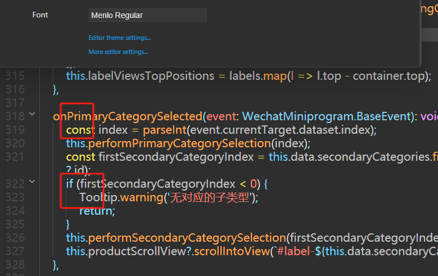Click the onPrimaryCategorySelected method name
The image size is (438, 276).
coord(127,116)
